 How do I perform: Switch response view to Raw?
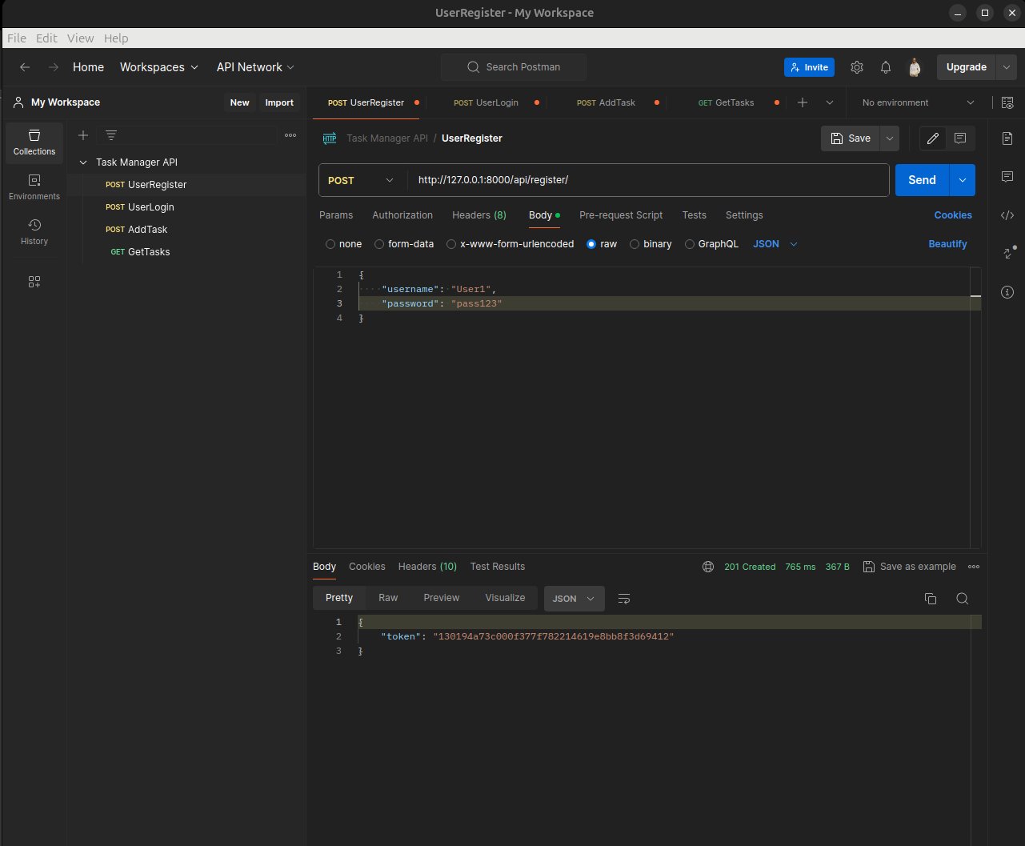click(x=388, y=598)
